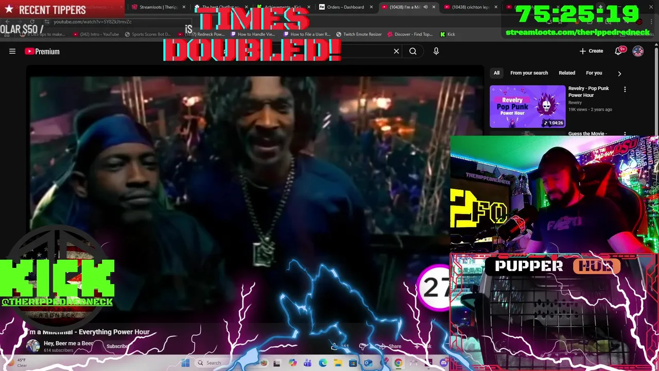Open Google Chrome from the taskbar
The width and height of the screenshot is (659, 371).
[398, 363]
